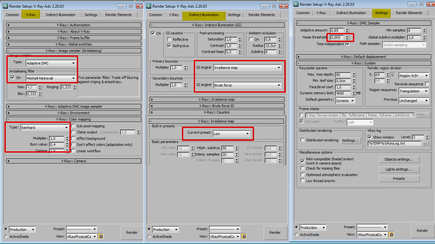Image resolution: width=435 pixels, height=244 pixels.
Task: Open Lights settings... button
Action: (x=399, y=169)
